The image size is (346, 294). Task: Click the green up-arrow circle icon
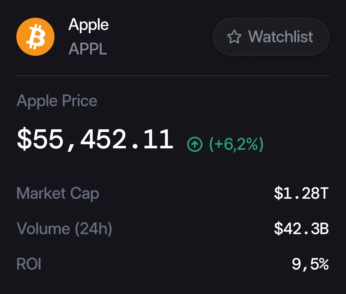pos(195,144)
